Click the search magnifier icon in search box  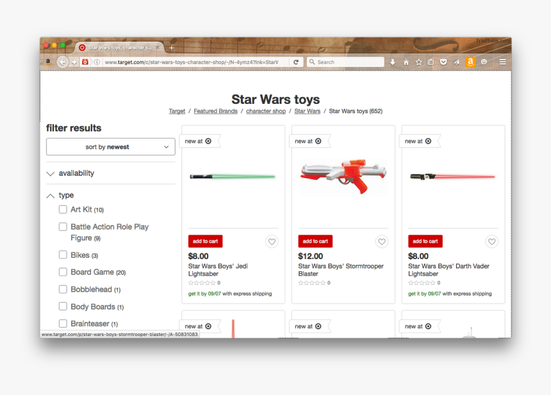point(311,62)
